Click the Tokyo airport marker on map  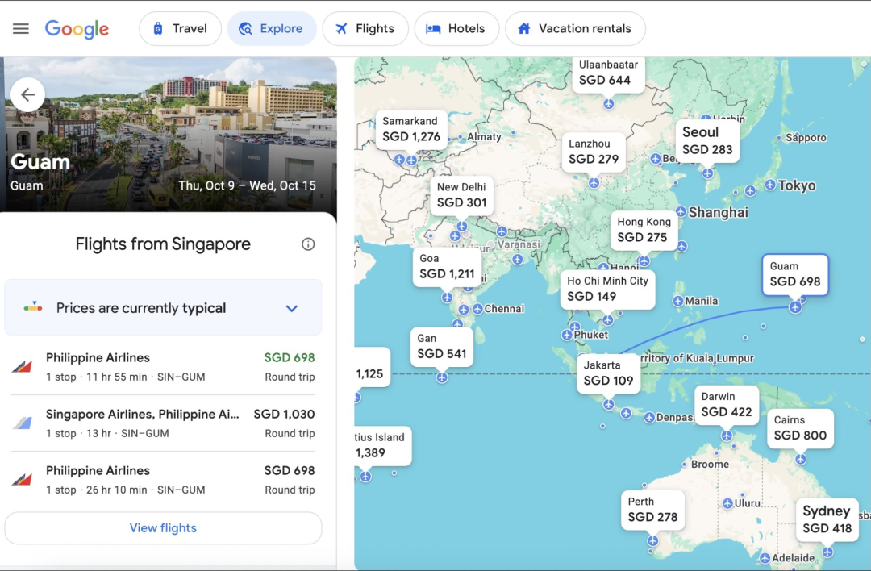[770, 185]
